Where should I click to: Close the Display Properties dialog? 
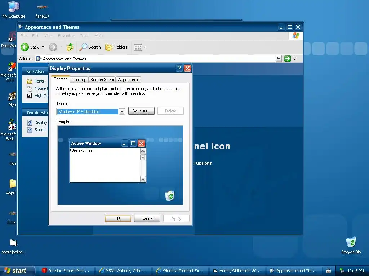187,68
